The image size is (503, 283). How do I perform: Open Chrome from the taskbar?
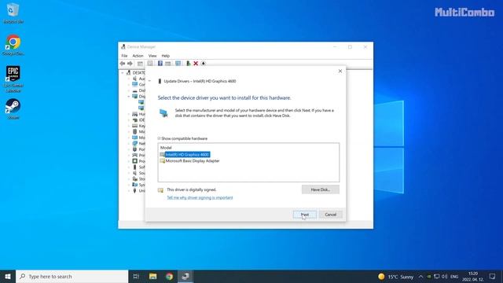tap(170, 277)
